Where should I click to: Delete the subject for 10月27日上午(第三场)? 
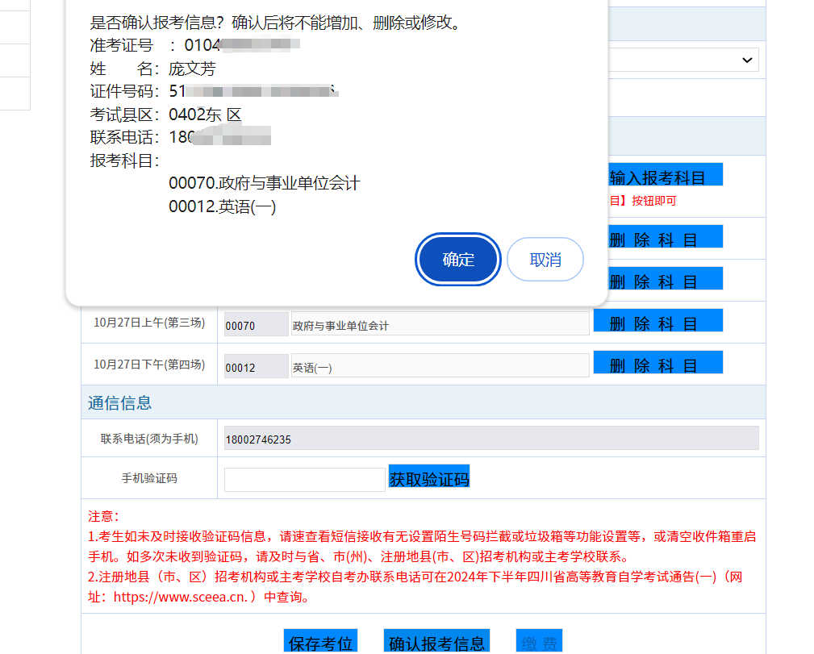click(657, 323)
